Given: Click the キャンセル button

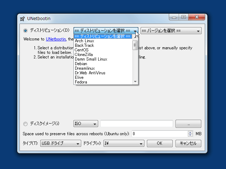Looking at the screenshot, I should pyautogui.click(x=188, y=143).
